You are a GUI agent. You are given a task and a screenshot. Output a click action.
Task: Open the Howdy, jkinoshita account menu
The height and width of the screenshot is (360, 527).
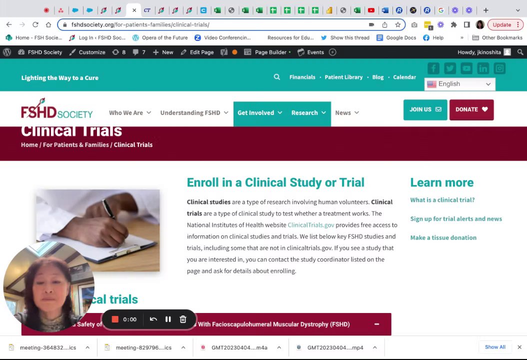(x=484, y=52)
